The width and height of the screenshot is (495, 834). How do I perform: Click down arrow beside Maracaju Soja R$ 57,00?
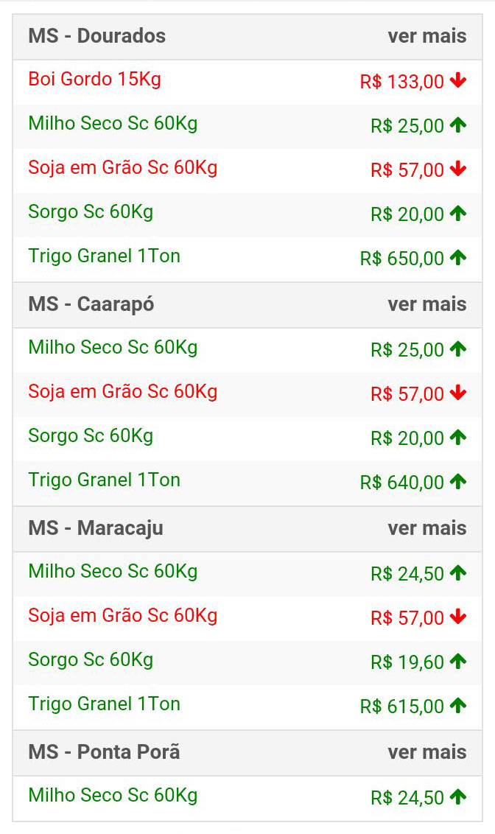click(x=457, y=617)
